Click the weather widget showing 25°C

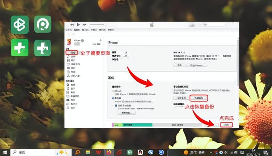(194, 152)
